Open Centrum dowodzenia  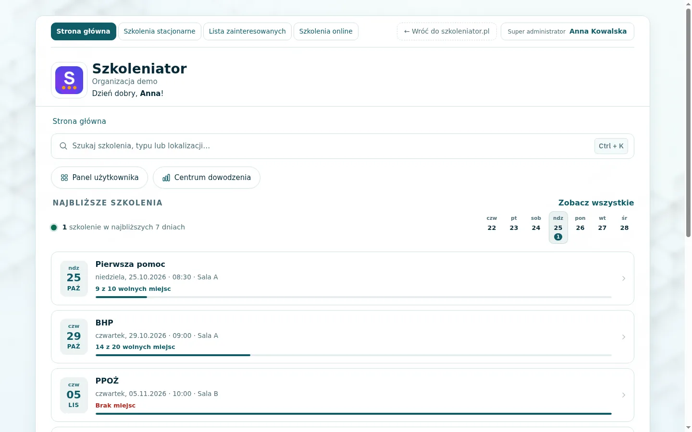coord(207,178)
